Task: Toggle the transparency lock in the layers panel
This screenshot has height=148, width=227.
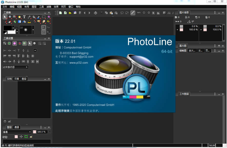Action: [16, 137]
